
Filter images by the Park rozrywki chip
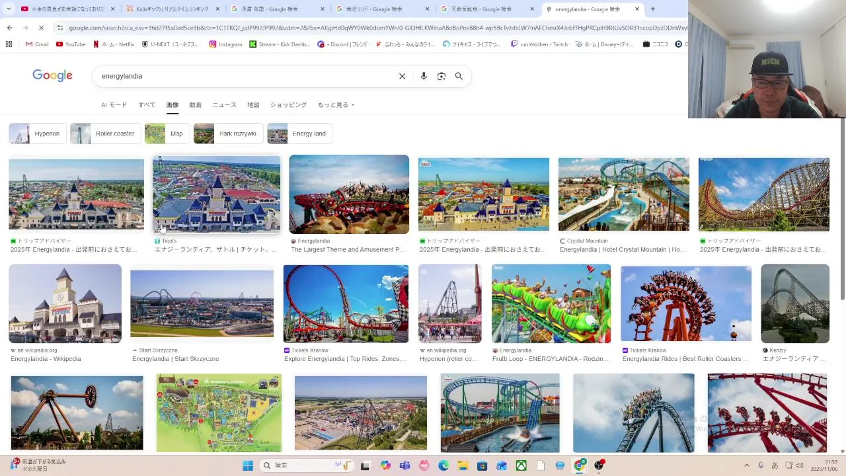click(229, 134)
